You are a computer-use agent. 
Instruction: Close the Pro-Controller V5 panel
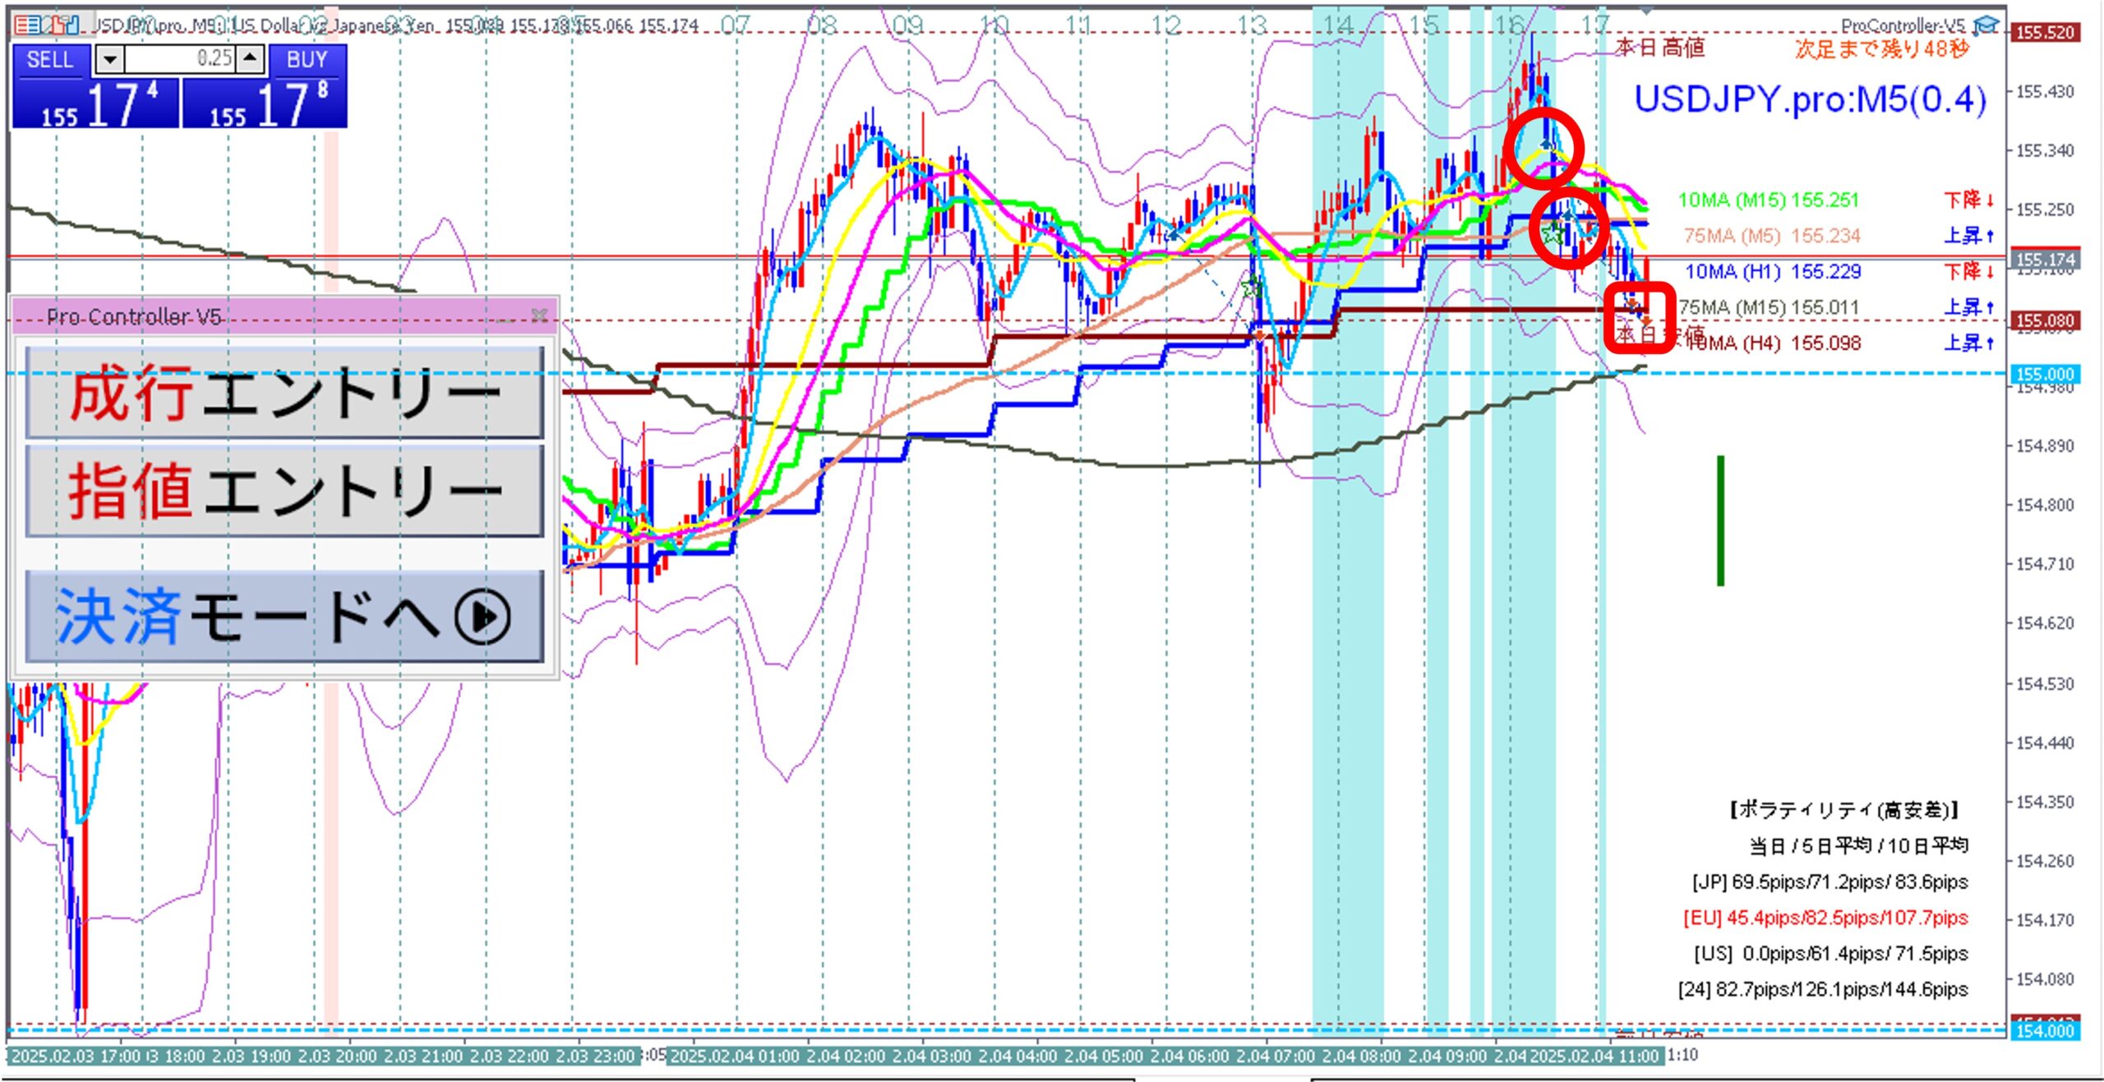[539, 315]
